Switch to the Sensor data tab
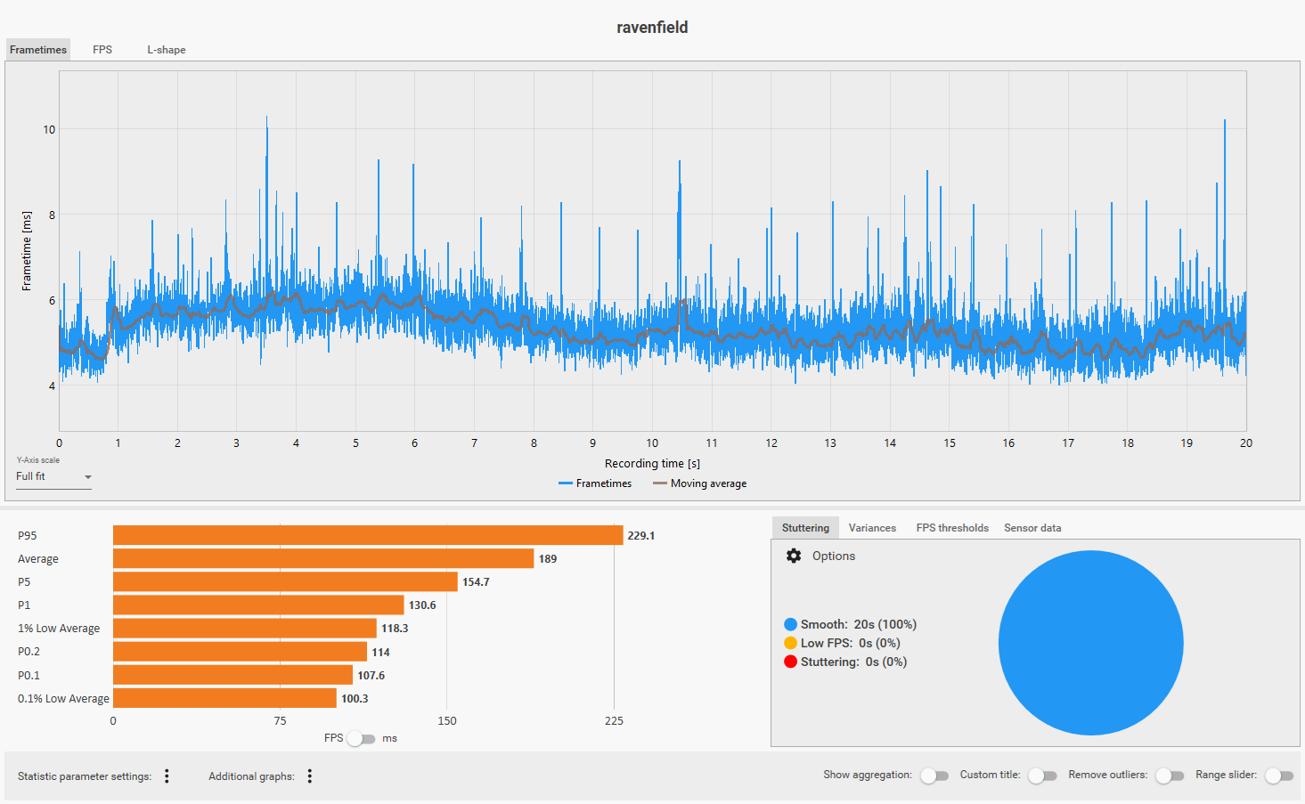 point(1032,528)
